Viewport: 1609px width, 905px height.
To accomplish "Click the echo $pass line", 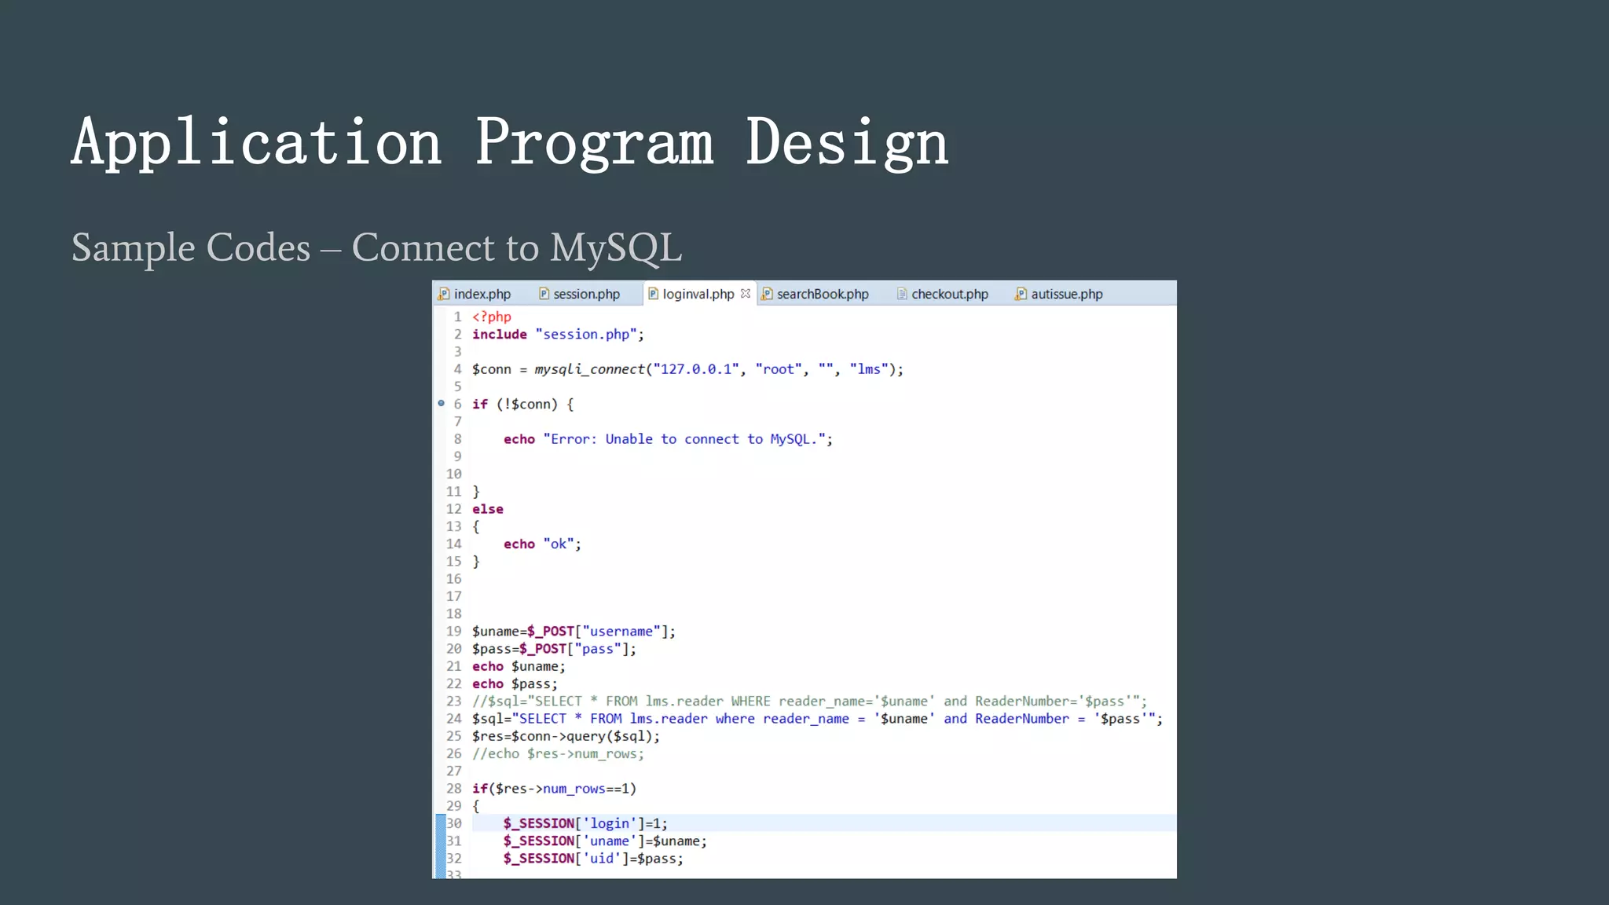I will point(515,684).
